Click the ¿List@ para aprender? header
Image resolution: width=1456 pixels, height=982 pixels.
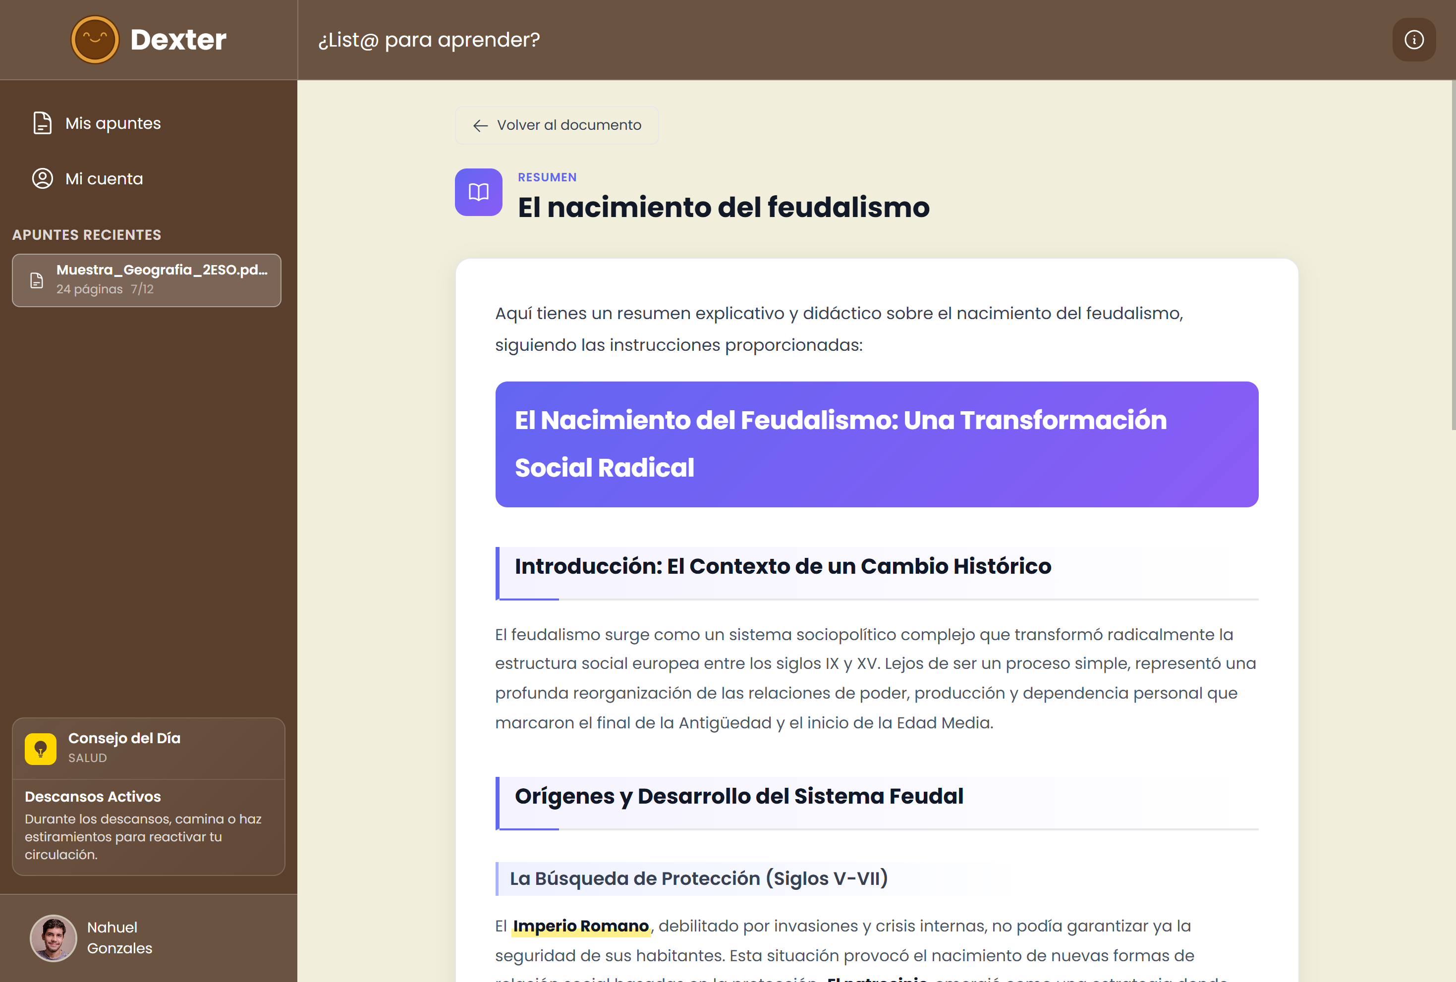point(429,40)
